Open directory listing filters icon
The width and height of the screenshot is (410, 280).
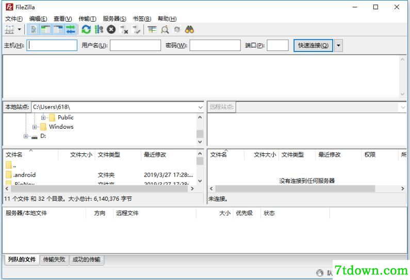click(x=152, y=29)
